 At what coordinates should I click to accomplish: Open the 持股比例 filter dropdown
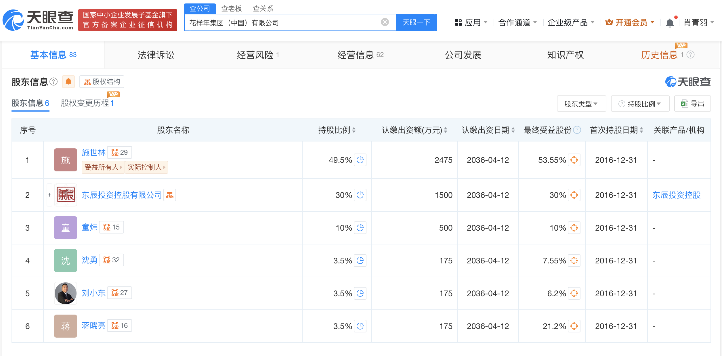[x=640, y=104]
